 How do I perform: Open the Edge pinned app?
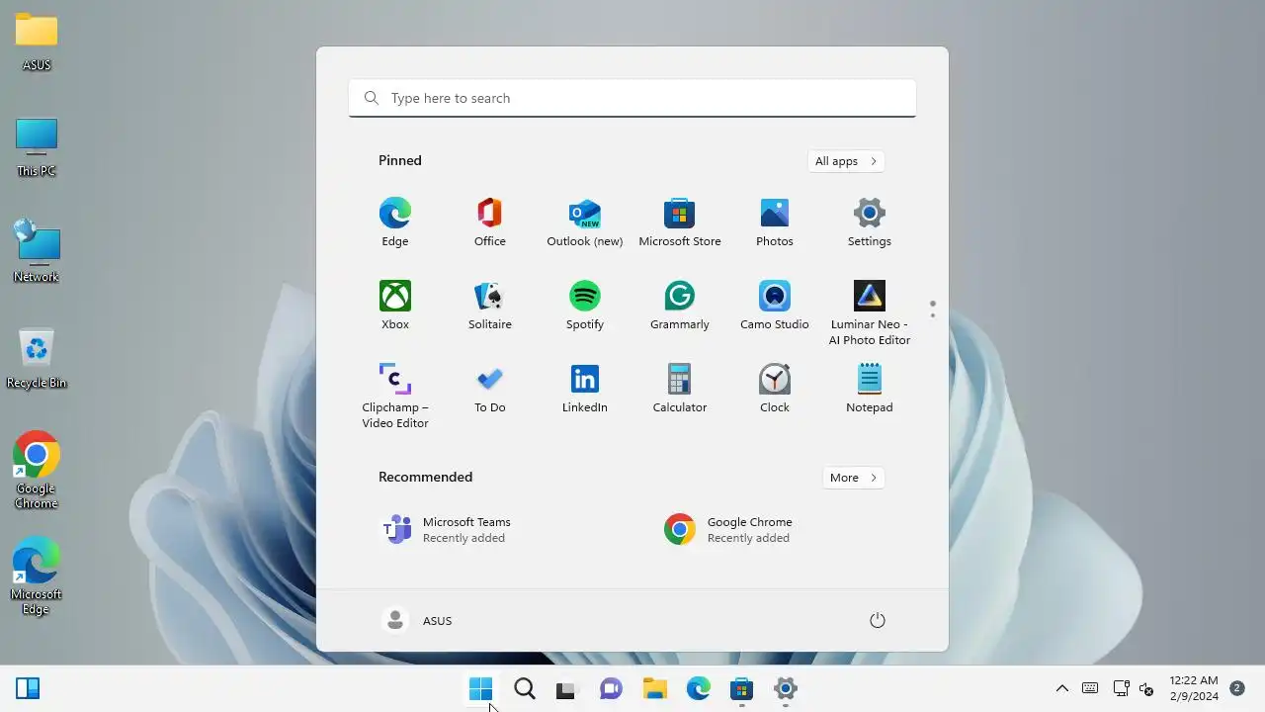tap(395, 222)
